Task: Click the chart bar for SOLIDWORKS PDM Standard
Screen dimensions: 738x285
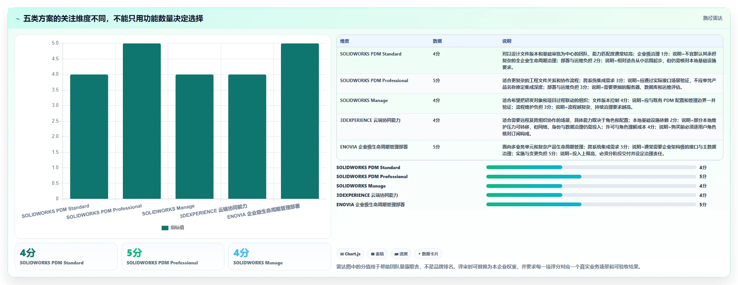Action: pos(89,136)
